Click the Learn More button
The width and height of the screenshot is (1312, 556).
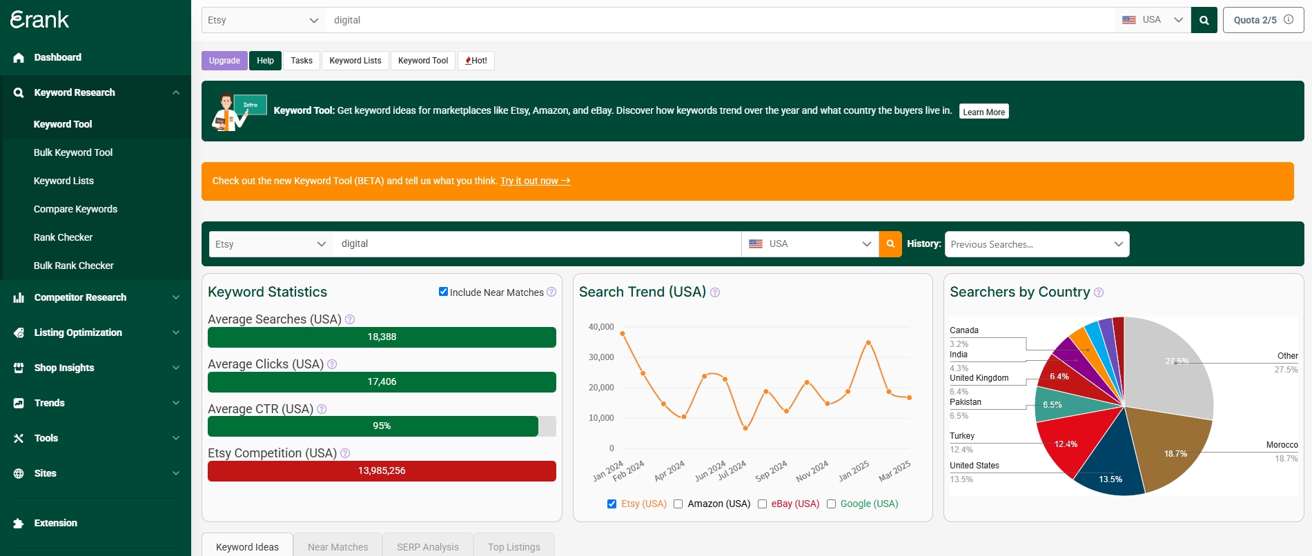(983, 112)
